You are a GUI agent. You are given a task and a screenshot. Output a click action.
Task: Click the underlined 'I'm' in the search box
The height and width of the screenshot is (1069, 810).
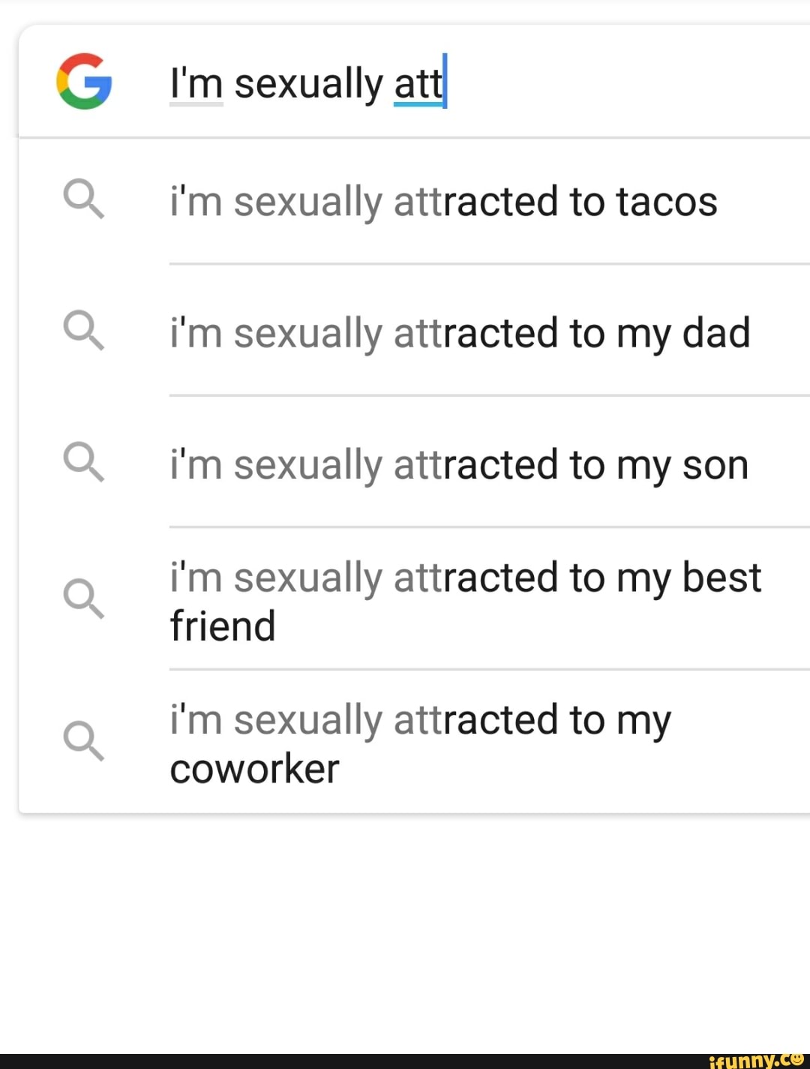tap(195, 83)
